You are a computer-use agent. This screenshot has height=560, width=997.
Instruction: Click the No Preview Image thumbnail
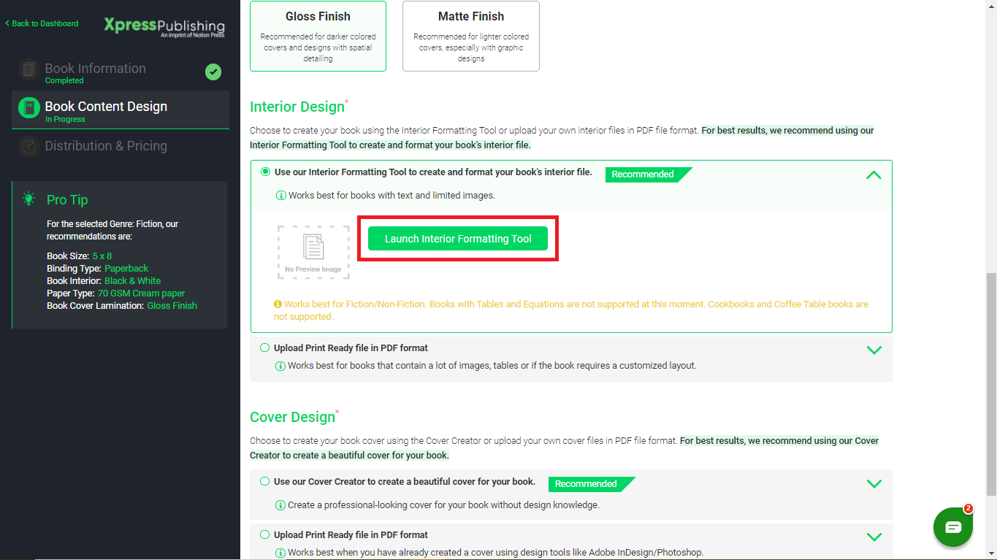313,253
